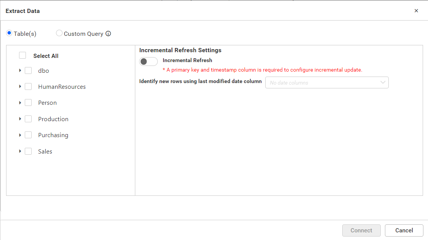The width and height of the screenshot is (428, 240).
Task: Close the Extract Data dialog
Action: [416, 11]
